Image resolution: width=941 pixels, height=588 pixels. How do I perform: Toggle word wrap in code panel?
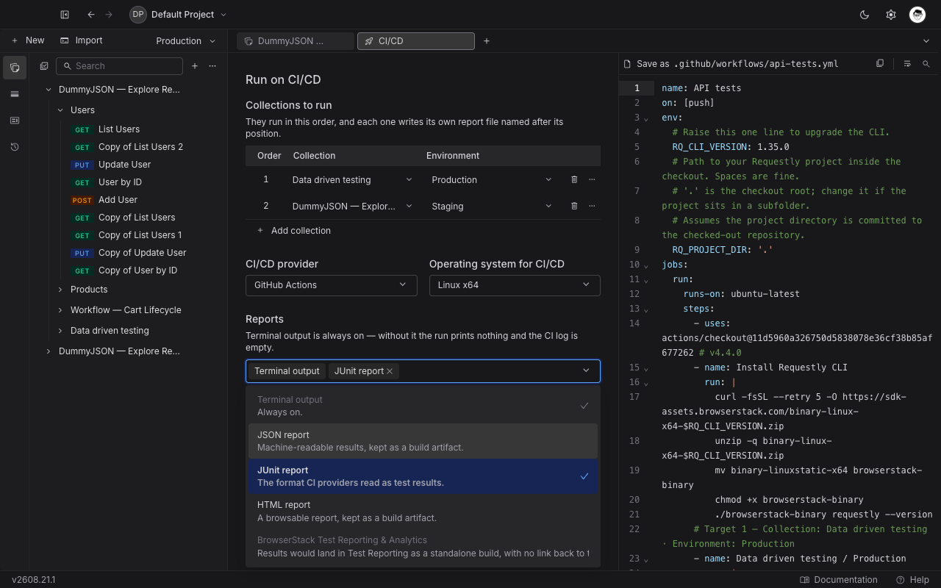click(907, 64)
